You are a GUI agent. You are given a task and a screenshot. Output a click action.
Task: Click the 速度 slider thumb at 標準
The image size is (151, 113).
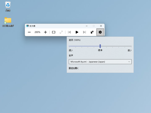(100, 46)
